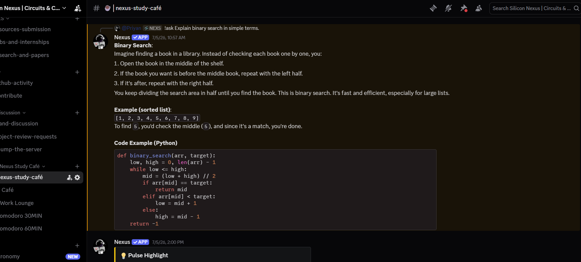This screenshot has height=262, width=581.
Task: Click the invite people icon beside server name
Action: (x=78, y=8)
